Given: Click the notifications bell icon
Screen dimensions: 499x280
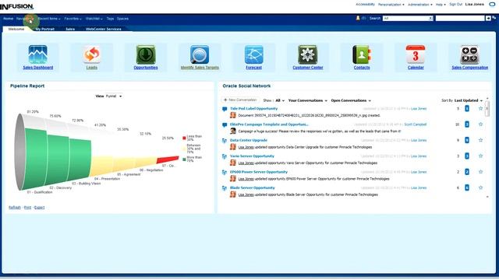Looking at the screenshot, I should [358, 19].
